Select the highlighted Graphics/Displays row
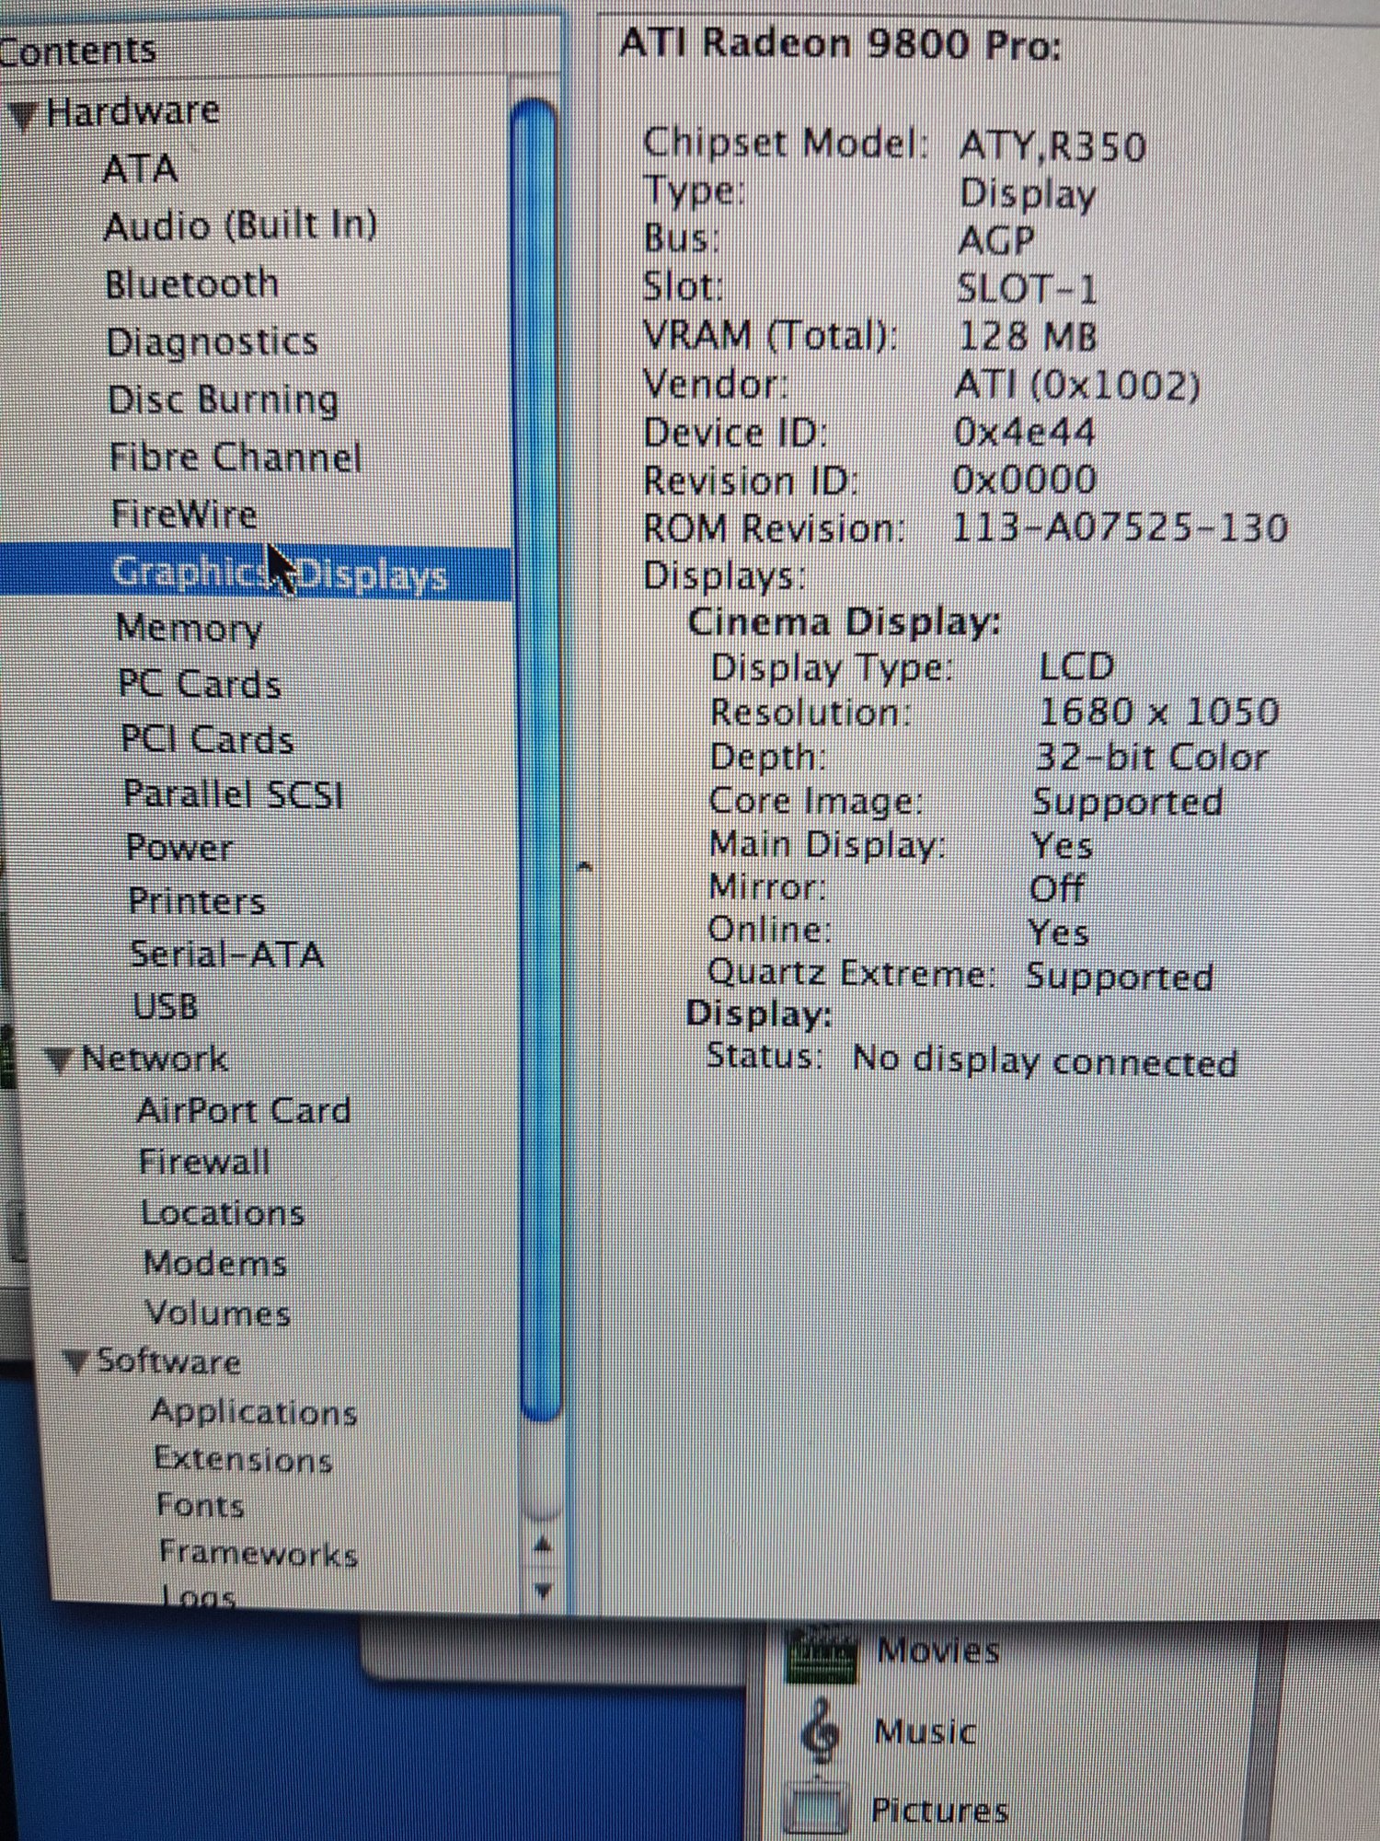The width and height of the screenshot is (1380, 1841). (256, 573)
